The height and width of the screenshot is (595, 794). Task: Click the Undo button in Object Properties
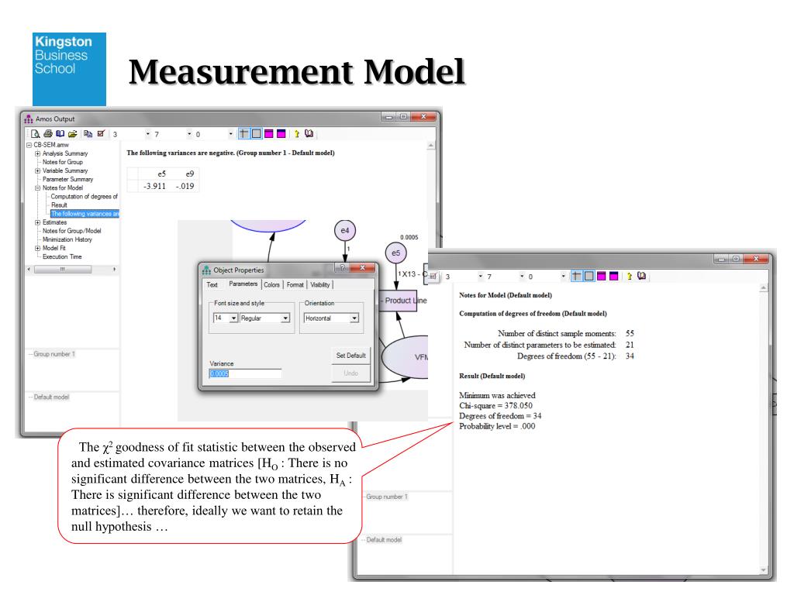coord(351,373)
